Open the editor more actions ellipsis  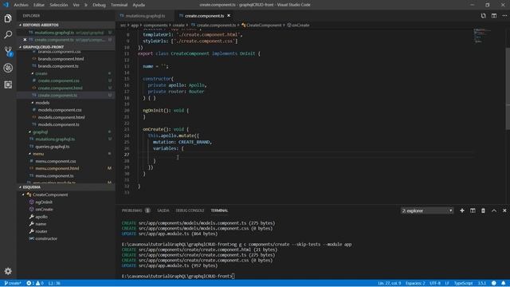pos(504,16)
